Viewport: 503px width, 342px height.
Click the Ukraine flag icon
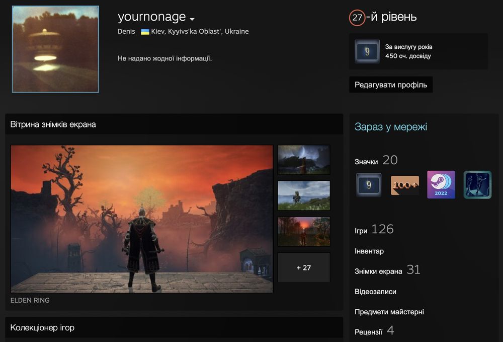[145, 32]
